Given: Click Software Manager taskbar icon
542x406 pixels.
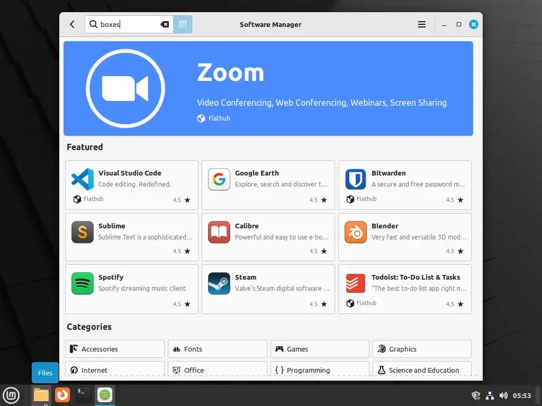Looking at the screenshot, I should coord(105,395).
